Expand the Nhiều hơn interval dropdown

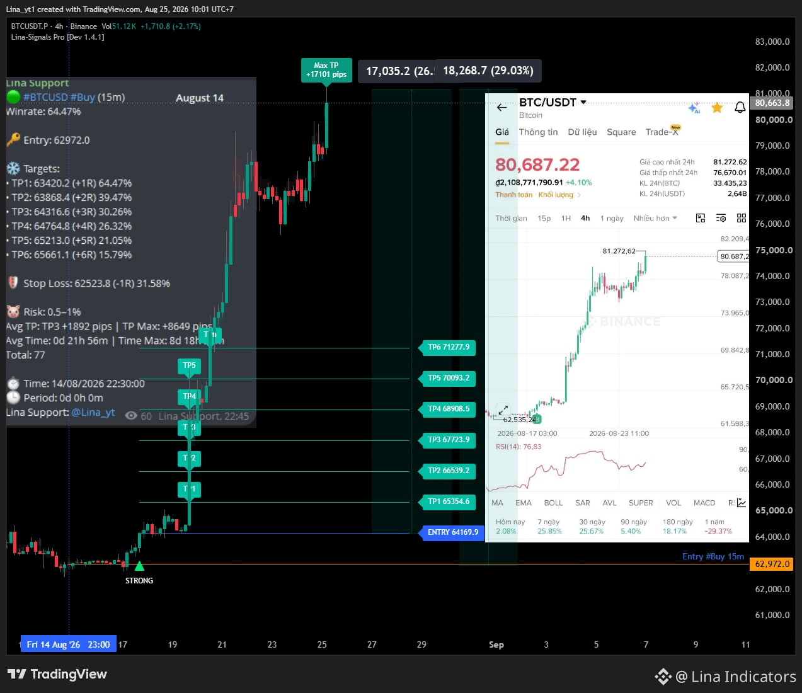(655, 218)
